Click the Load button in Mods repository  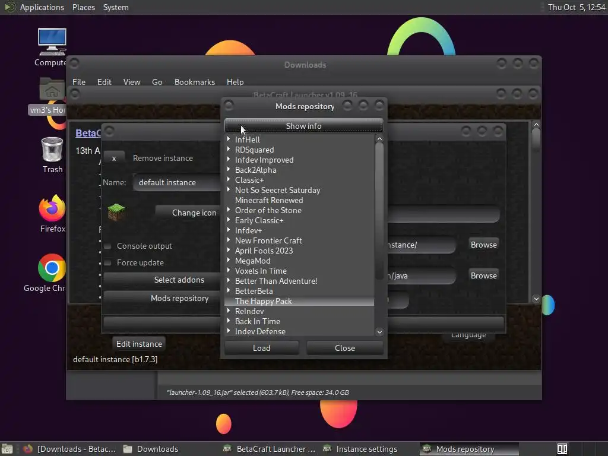[262, 348]
